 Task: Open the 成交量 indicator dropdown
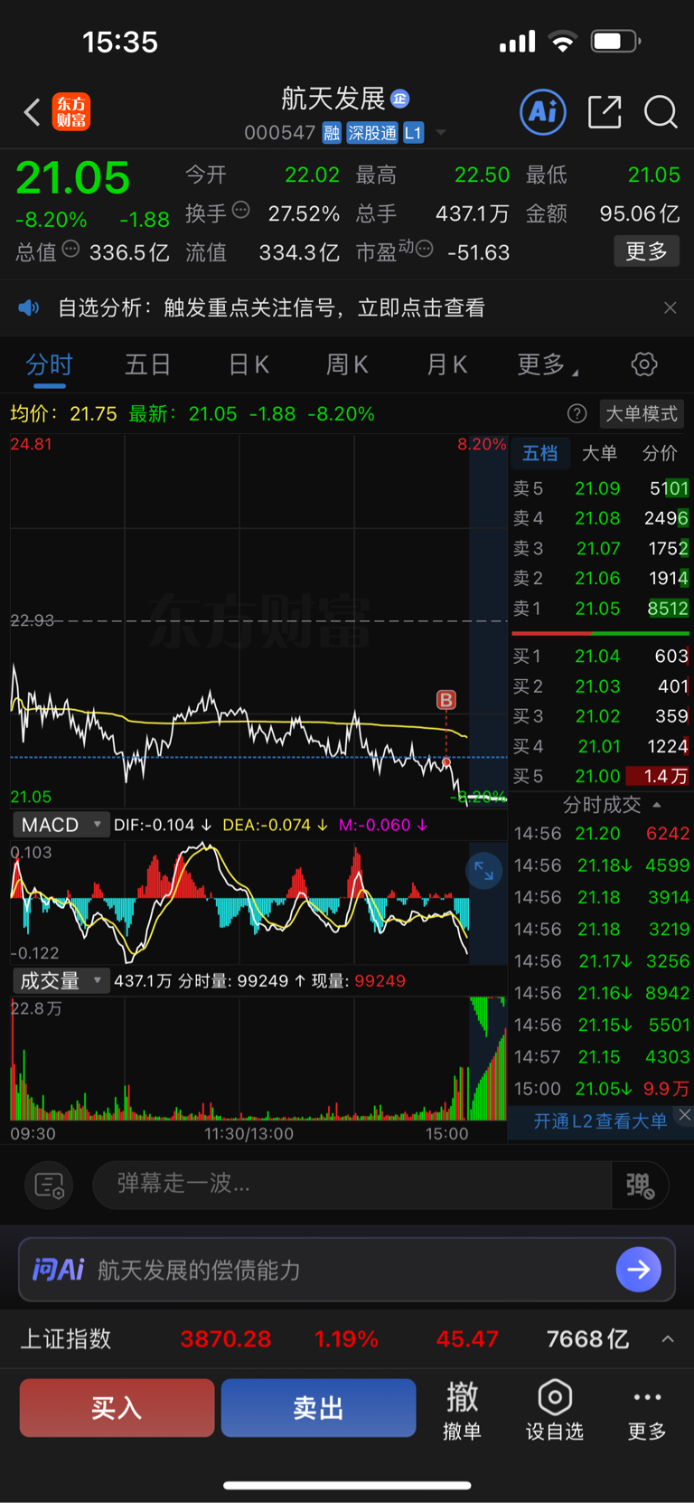pyautogui.click(x=61, y=980)
